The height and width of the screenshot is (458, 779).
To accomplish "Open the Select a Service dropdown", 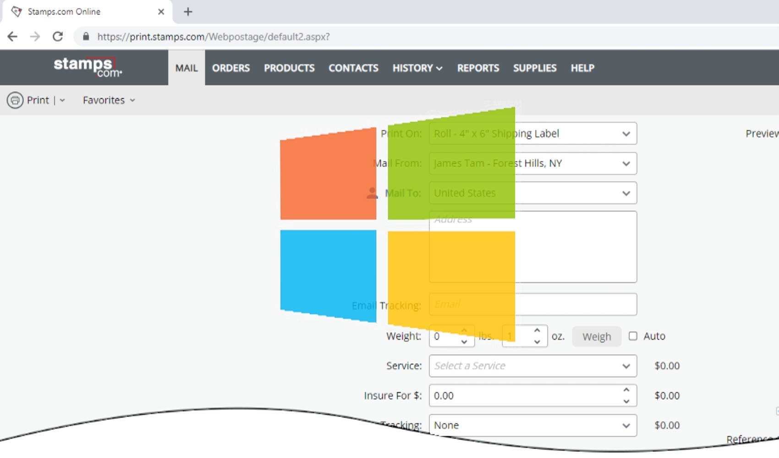I will (533, 366).
